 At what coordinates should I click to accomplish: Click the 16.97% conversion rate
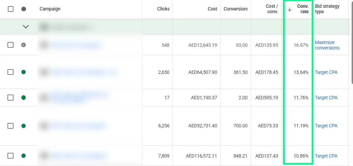[x=301, y=45]
